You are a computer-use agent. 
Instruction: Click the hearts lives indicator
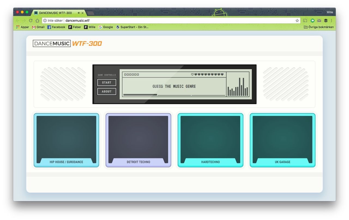(207, 74)
